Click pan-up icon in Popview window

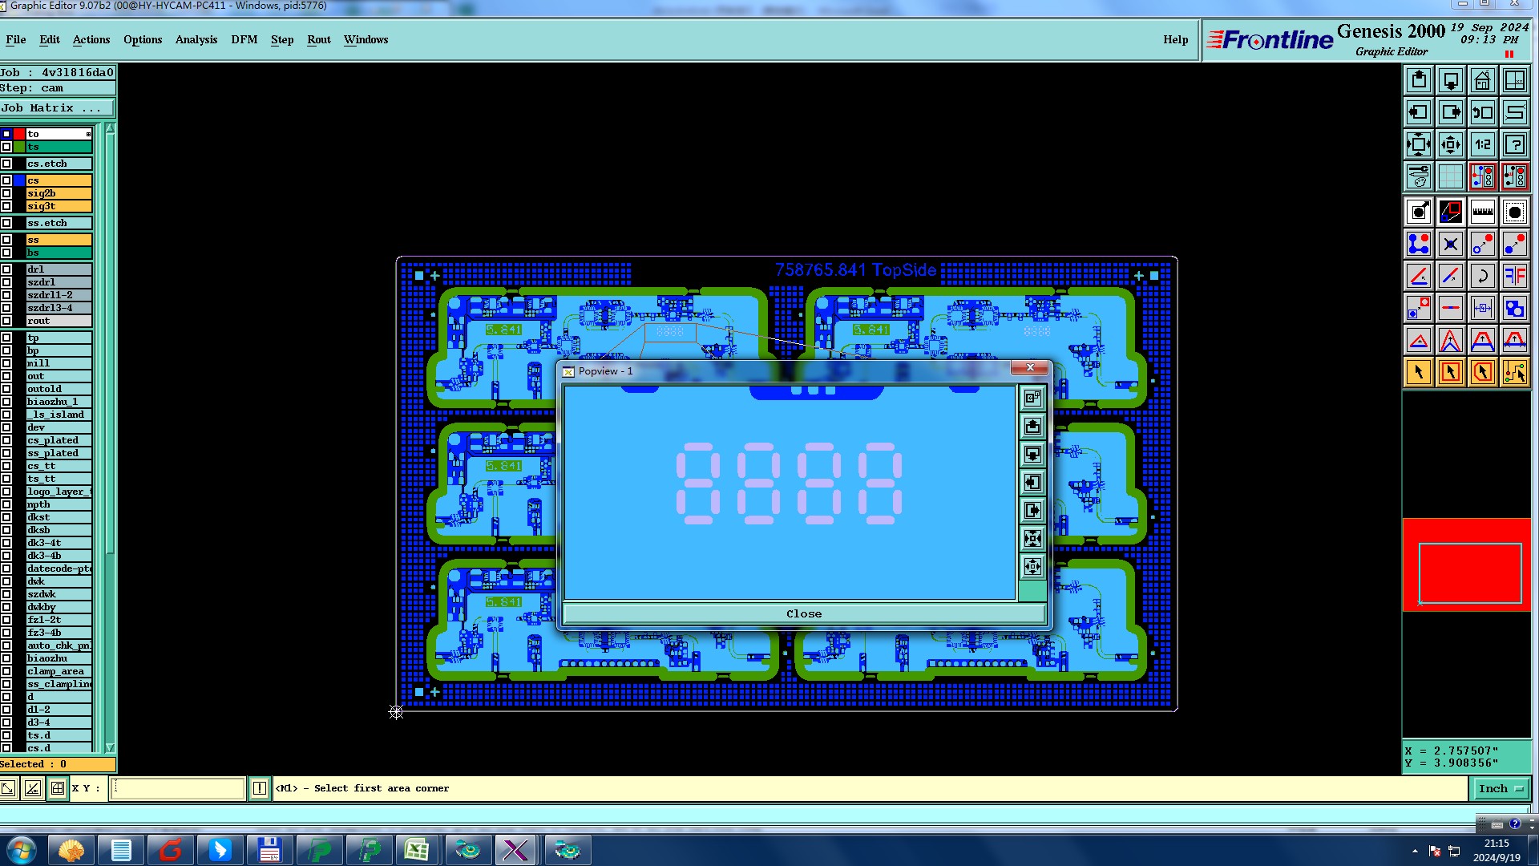click(1032, 427)
